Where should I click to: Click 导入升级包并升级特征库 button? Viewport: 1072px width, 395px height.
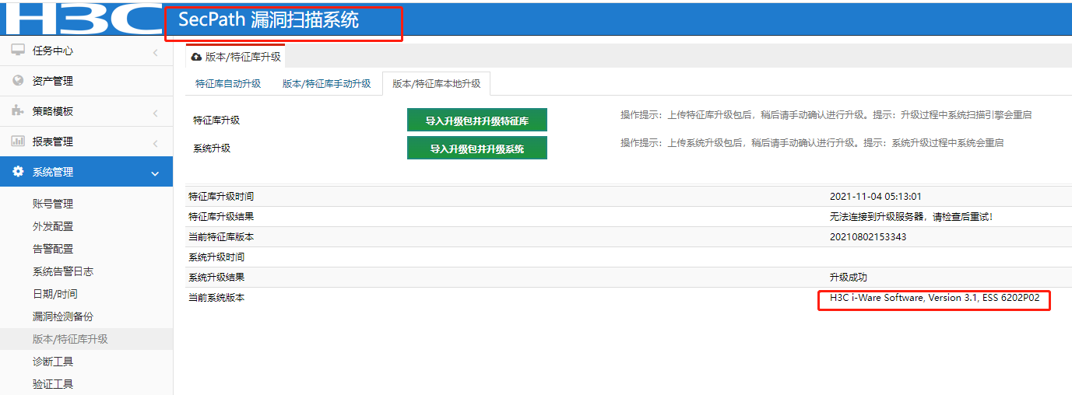click(477, 121)
